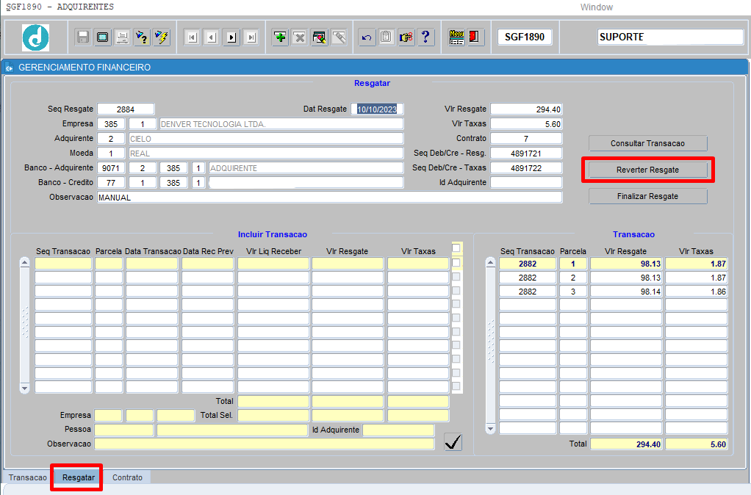Click the clear record eraser-window icon

click(319, 37)
